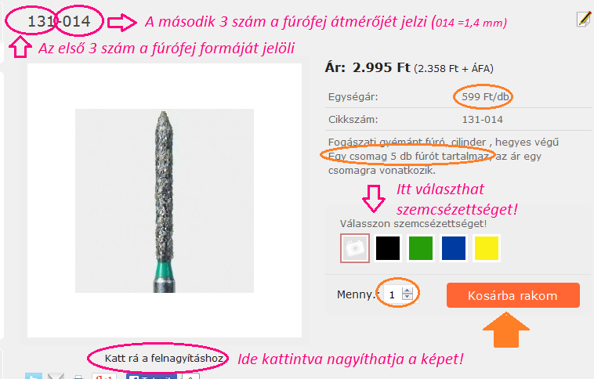Decrease quantity with the down arrow
Screen dimensions: 594x379
407,297
